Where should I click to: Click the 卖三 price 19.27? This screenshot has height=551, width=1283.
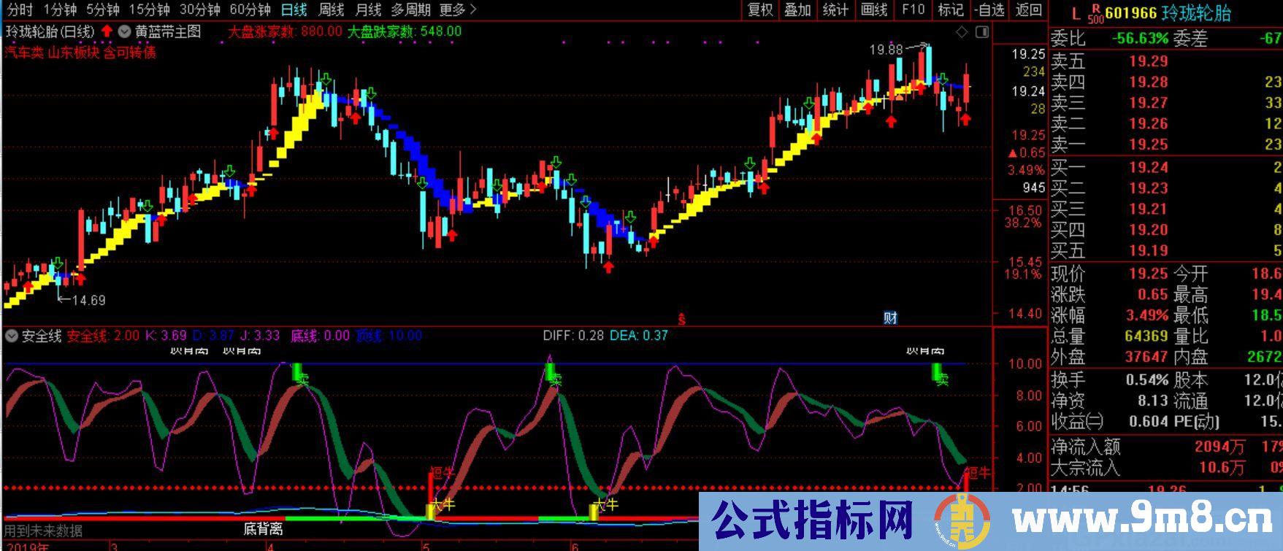[1149, 103]
